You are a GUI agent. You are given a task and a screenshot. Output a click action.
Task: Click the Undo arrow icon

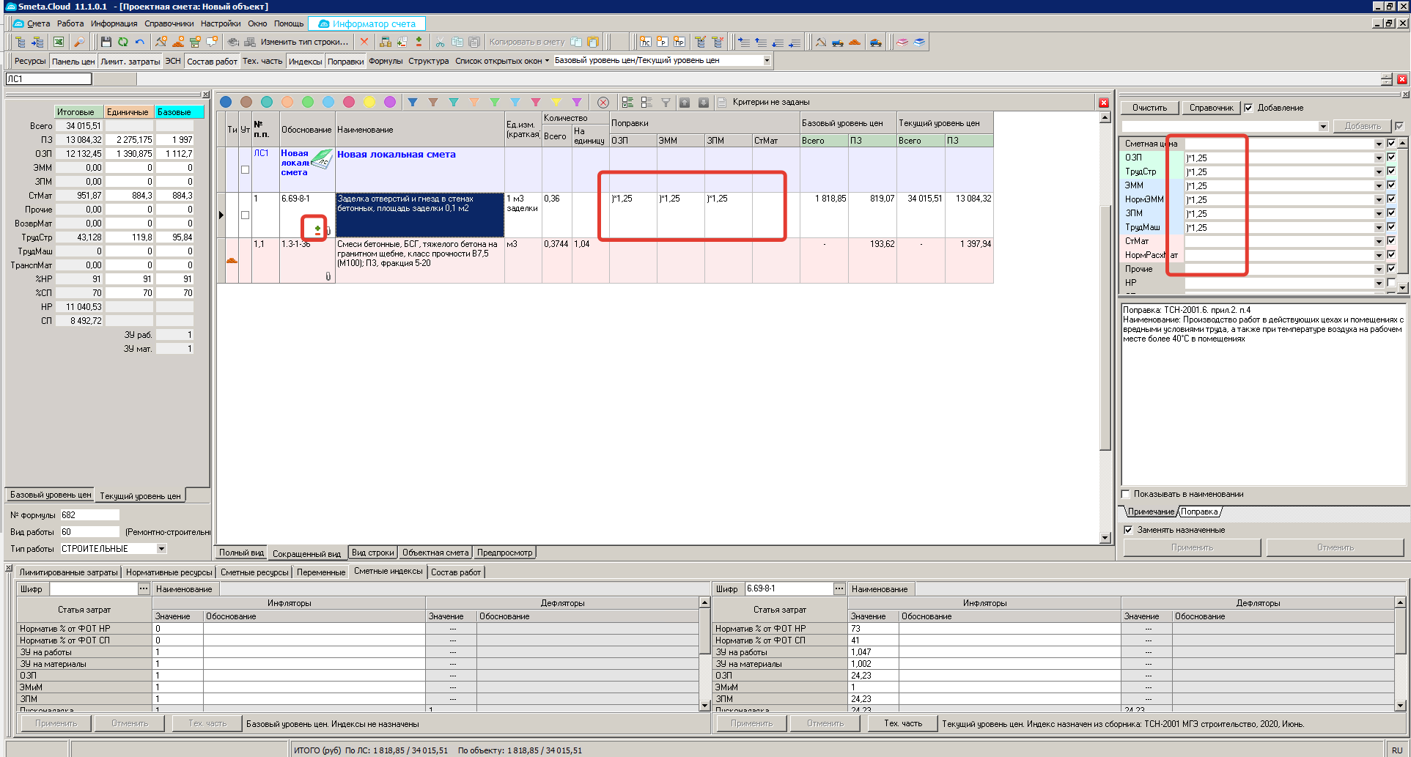click(139, 42)
